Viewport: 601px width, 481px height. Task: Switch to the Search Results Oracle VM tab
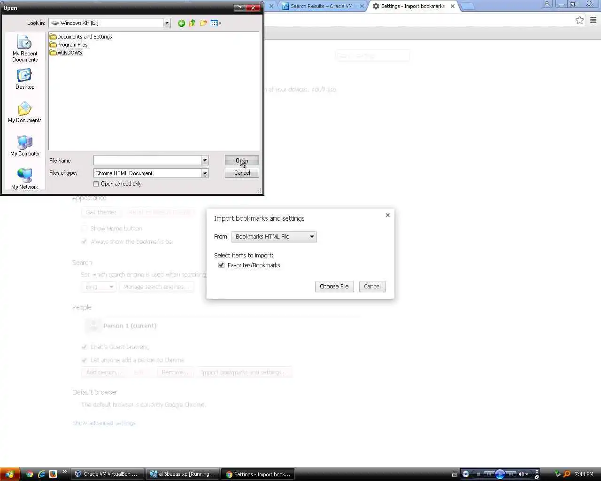coord(321,6)
